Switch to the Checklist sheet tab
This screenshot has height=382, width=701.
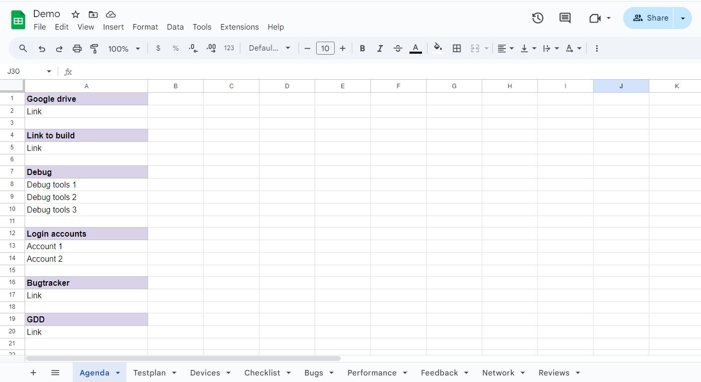(262, 373)
